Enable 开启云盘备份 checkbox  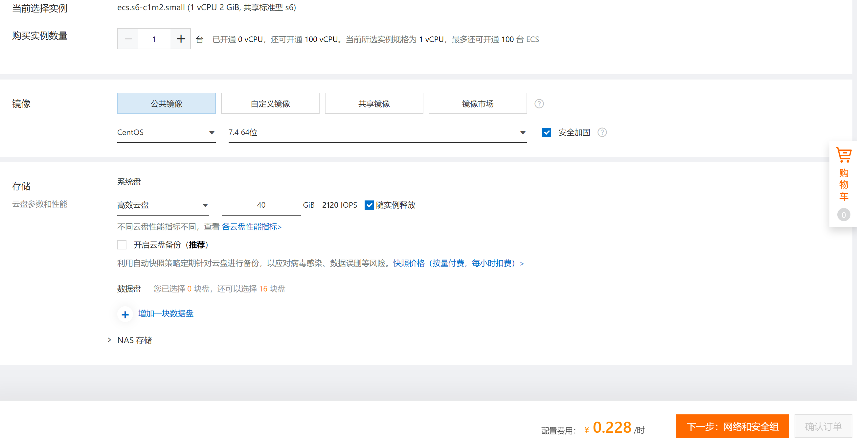(x=122, y=245)
